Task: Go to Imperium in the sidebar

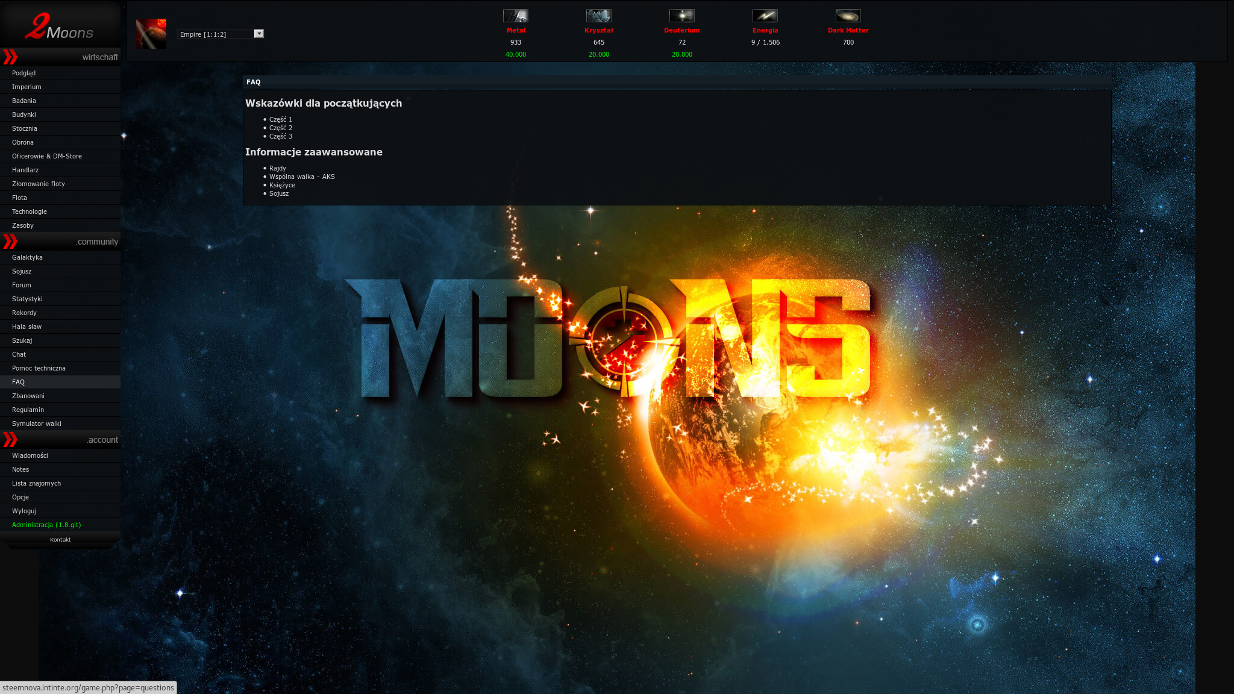Action: tap(60, 87)
